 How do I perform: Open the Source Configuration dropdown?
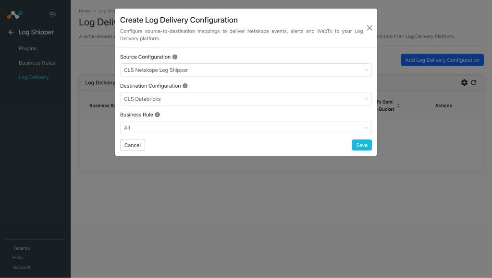click(246, 70)
